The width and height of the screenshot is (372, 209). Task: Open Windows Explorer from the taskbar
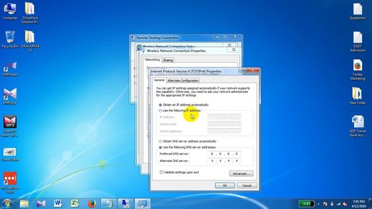coord(24,204)
